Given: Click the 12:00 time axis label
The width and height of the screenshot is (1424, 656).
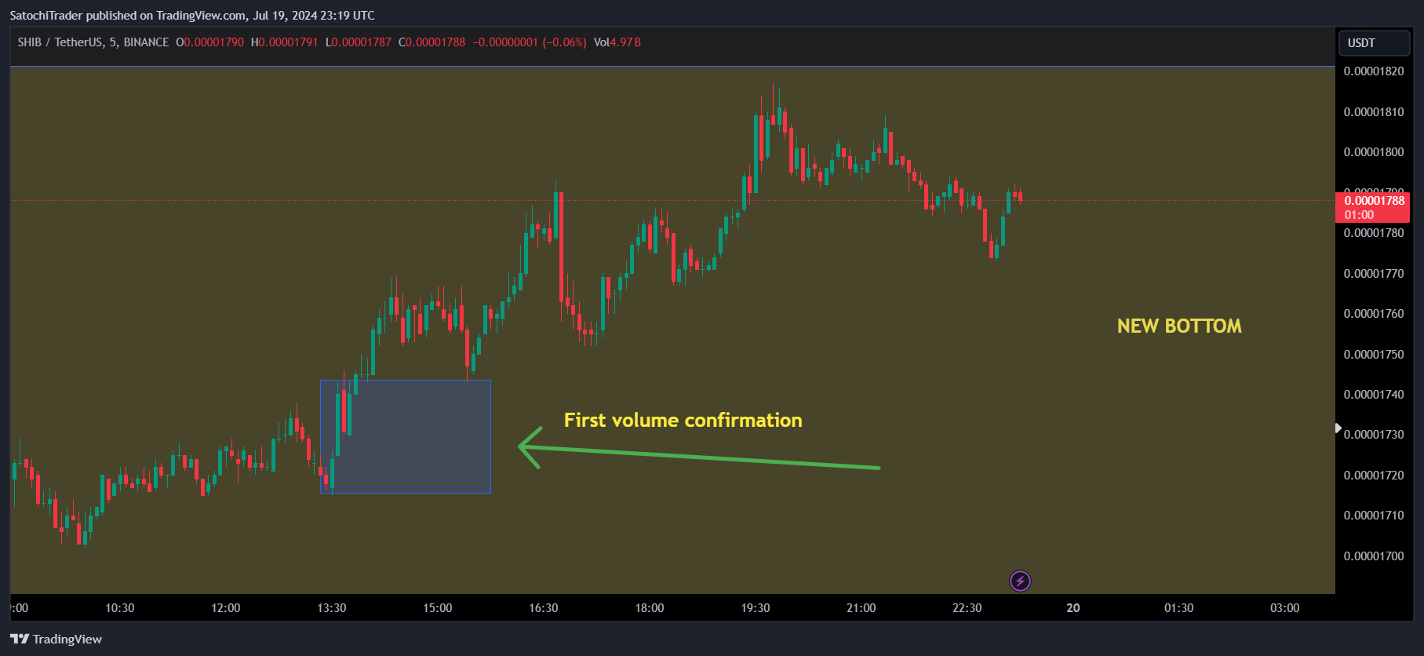Looking at the screenshot, I should coord(226,608).
